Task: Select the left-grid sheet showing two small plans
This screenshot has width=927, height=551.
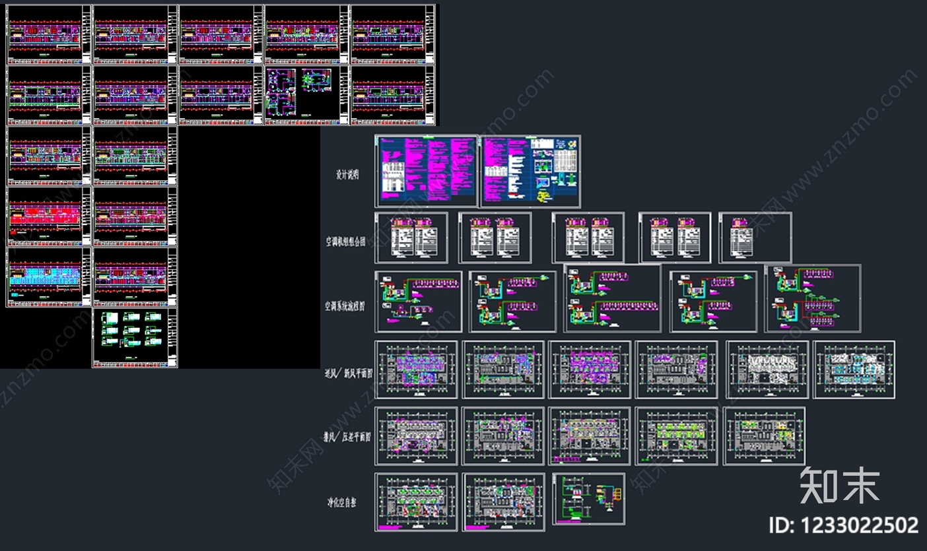Action: coord(306,95)
